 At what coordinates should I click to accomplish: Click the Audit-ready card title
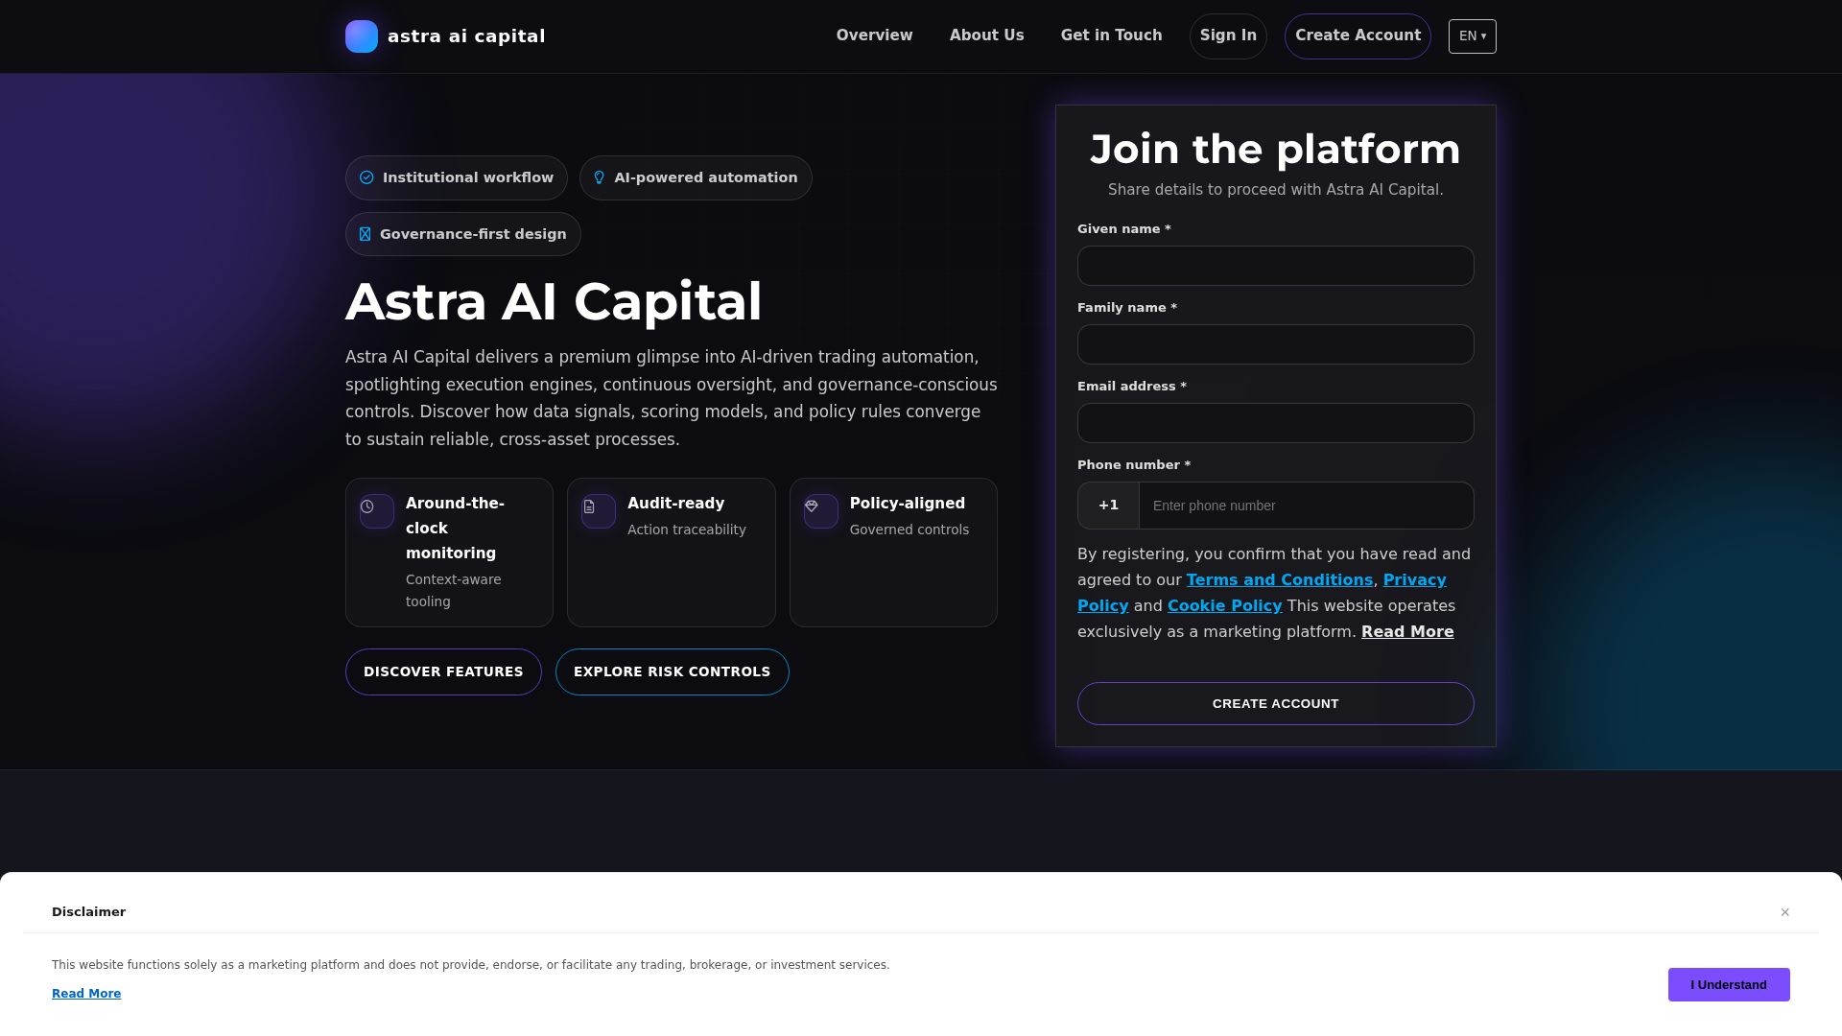point(676,504)
